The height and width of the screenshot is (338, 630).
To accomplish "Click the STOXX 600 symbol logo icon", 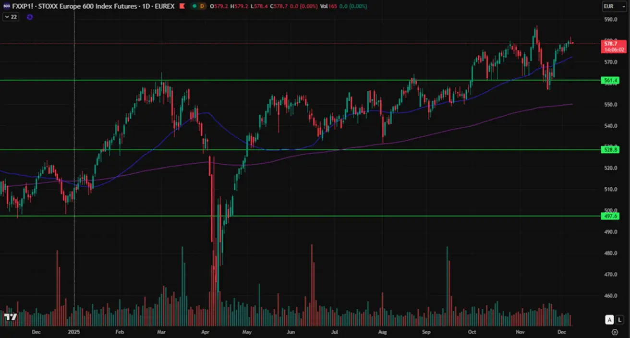I will [6, 6].
